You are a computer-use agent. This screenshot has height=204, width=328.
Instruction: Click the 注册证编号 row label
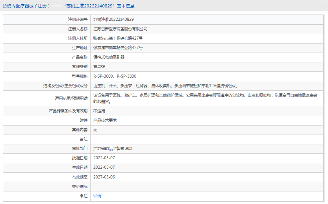pyautogui.click(x=78, y=19)
